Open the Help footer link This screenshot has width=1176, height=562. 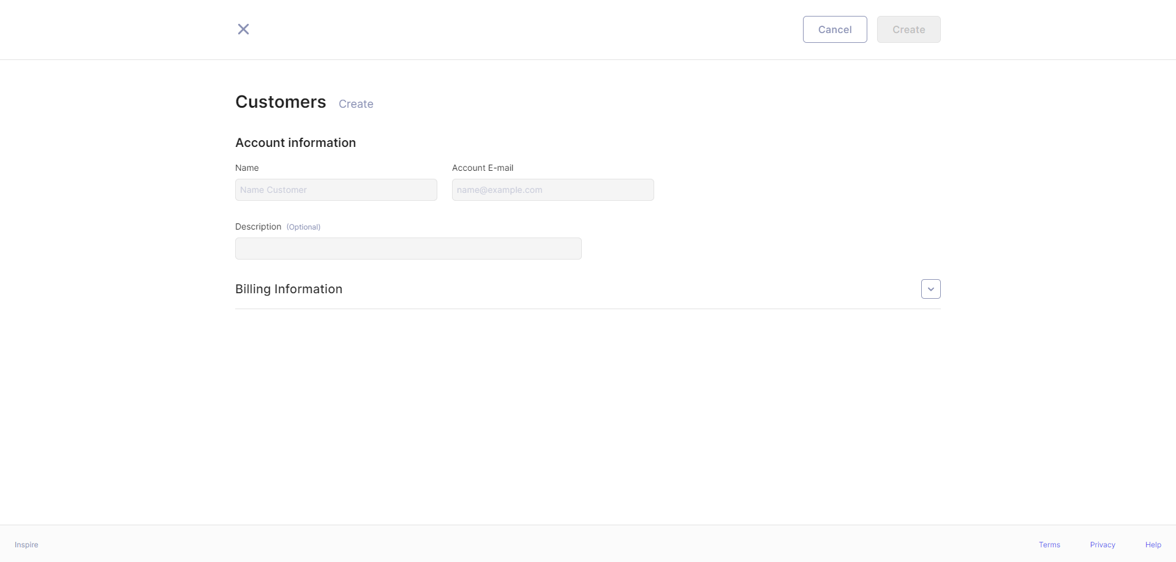tap(1153, 545)
